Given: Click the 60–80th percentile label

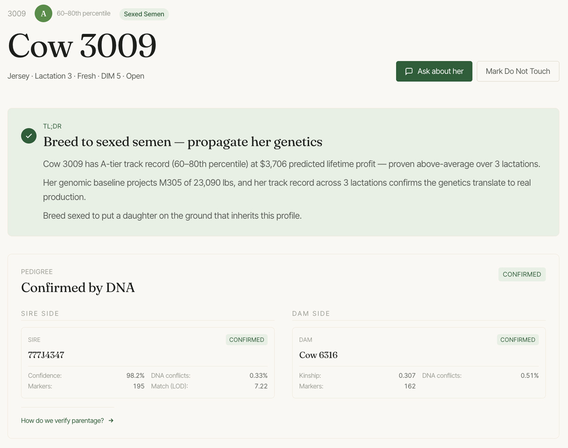Looking at the screenshot, I should [83, 13].
